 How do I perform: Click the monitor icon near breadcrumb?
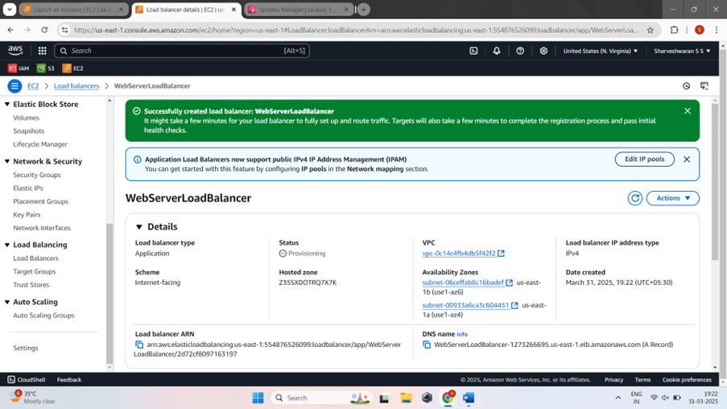pyautogui.click(x=704, y=86)
